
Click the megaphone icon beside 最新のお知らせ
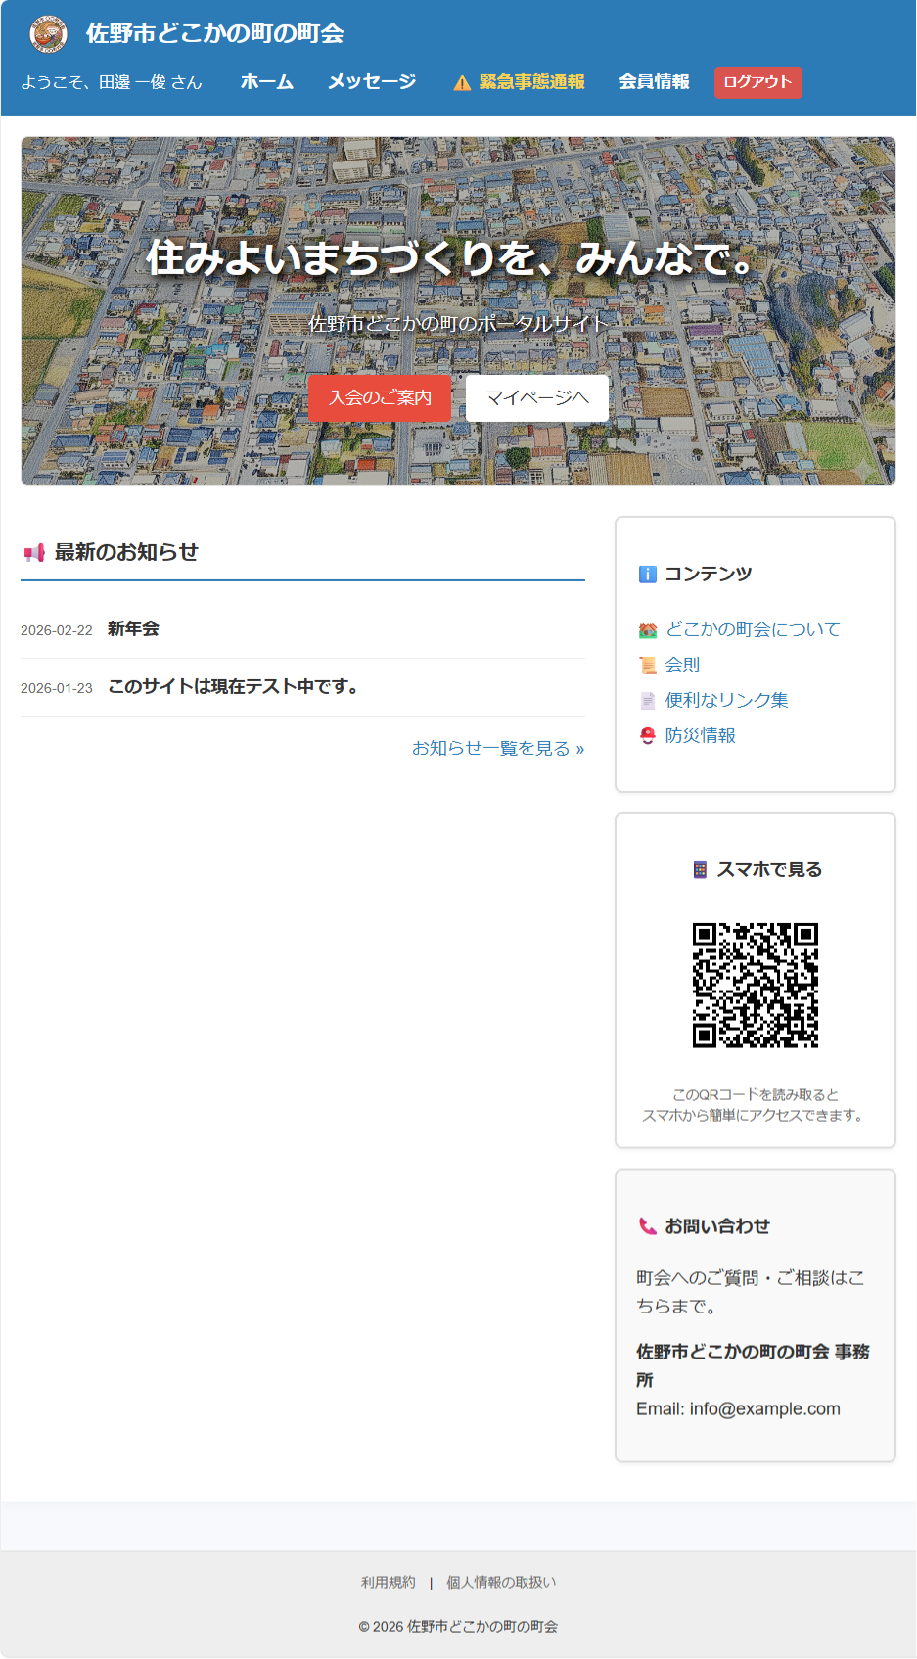point(34,553)
